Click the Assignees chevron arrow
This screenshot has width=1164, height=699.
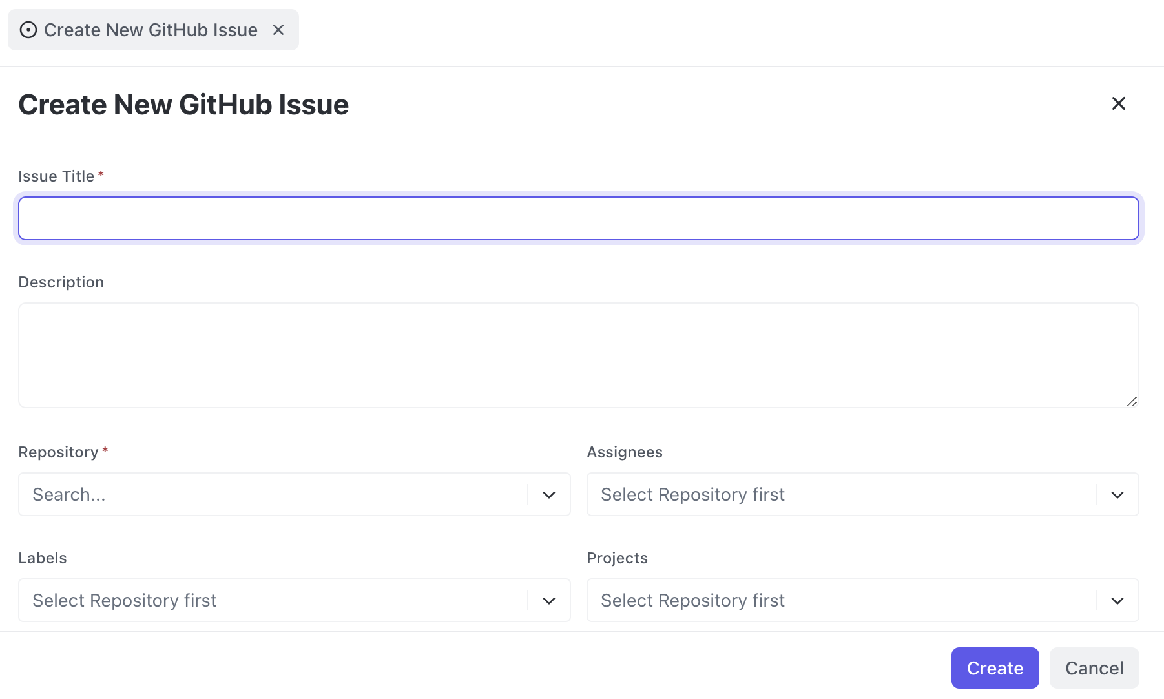1117,495
